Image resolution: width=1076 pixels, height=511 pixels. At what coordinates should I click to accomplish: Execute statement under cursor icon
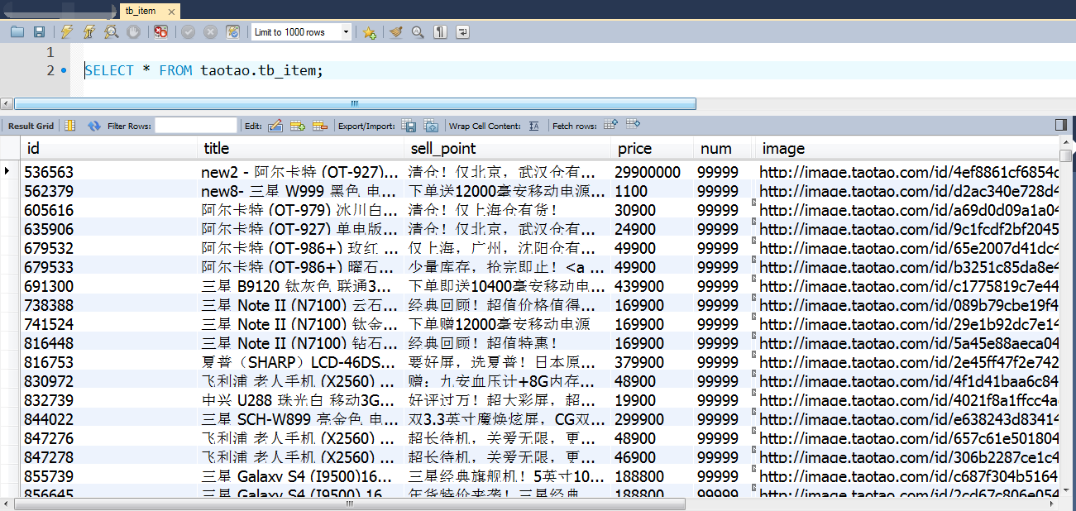tap(88, 32)
